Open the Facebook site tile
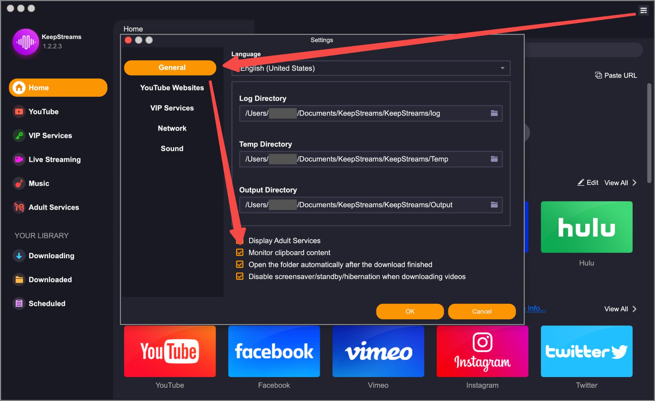The height and width of the screenshot is (401, 655). click(274, 351)
